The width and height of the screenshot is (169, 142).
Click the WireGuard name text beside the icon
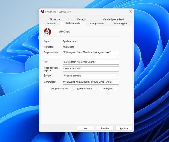click(x=64, y=32)
